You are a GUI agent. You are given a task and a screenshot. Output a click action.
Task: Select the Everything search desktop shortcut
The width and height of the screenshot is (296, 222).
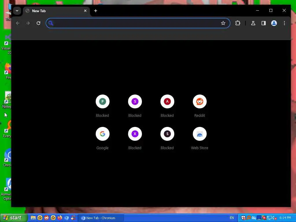point(7,129)
